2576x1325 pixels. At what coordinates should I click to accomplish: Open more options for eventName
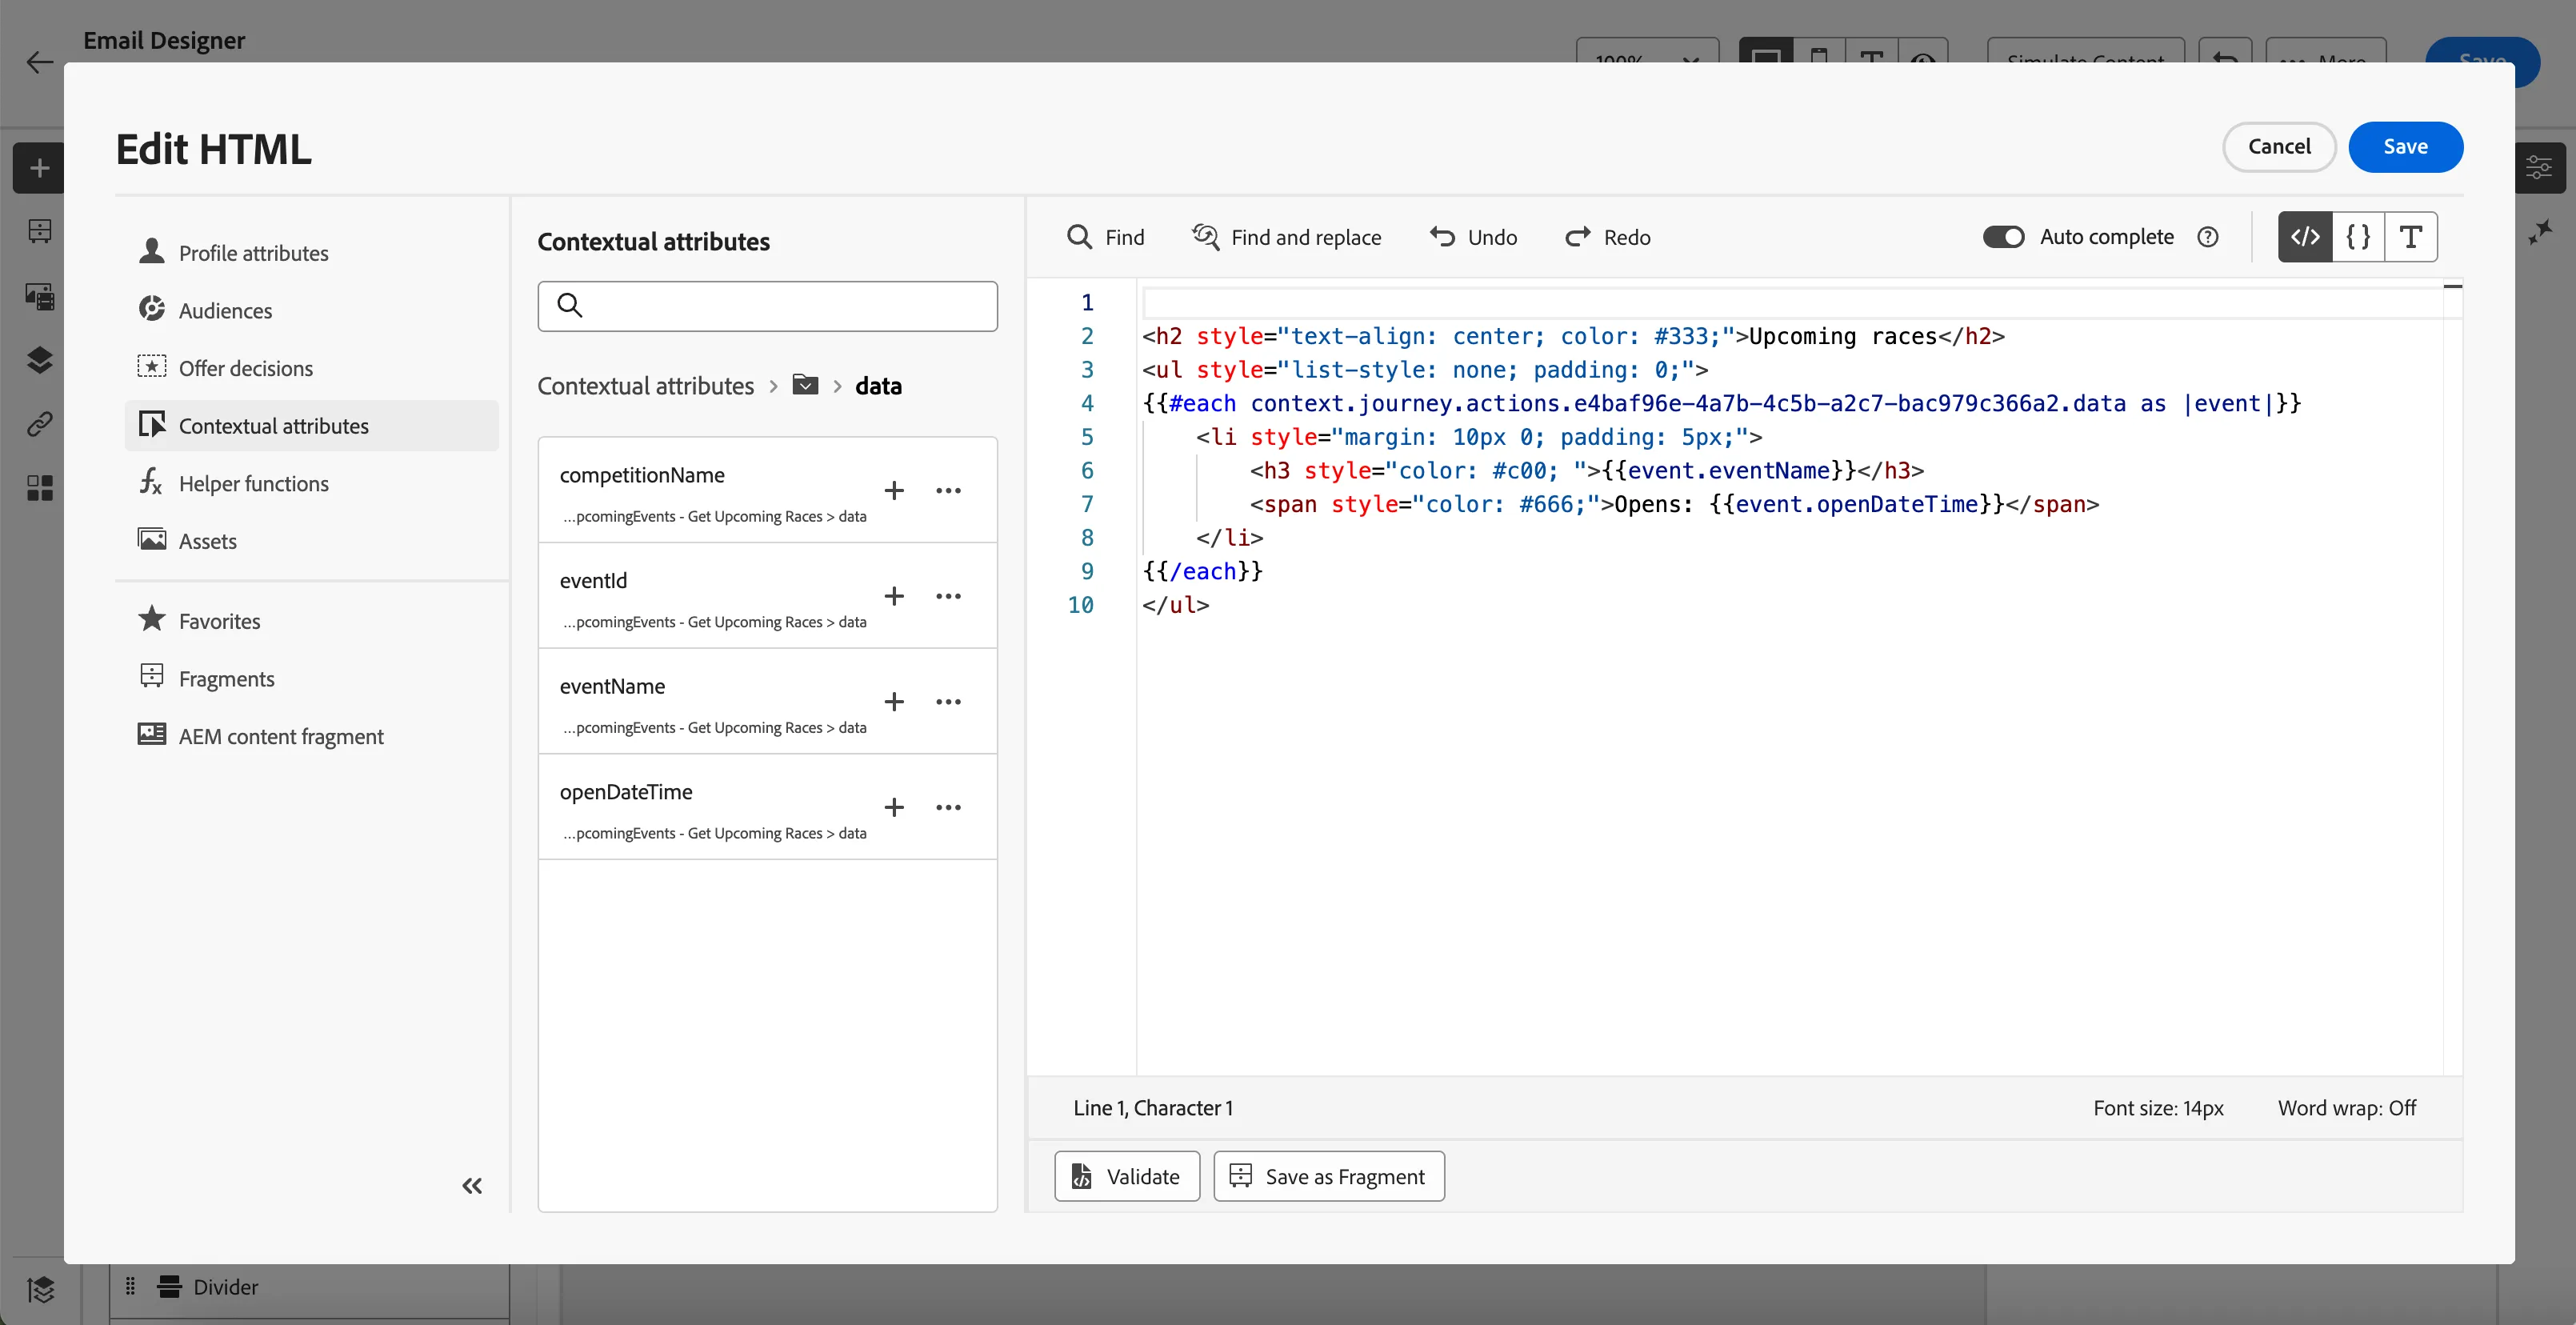tap(948, 702)
